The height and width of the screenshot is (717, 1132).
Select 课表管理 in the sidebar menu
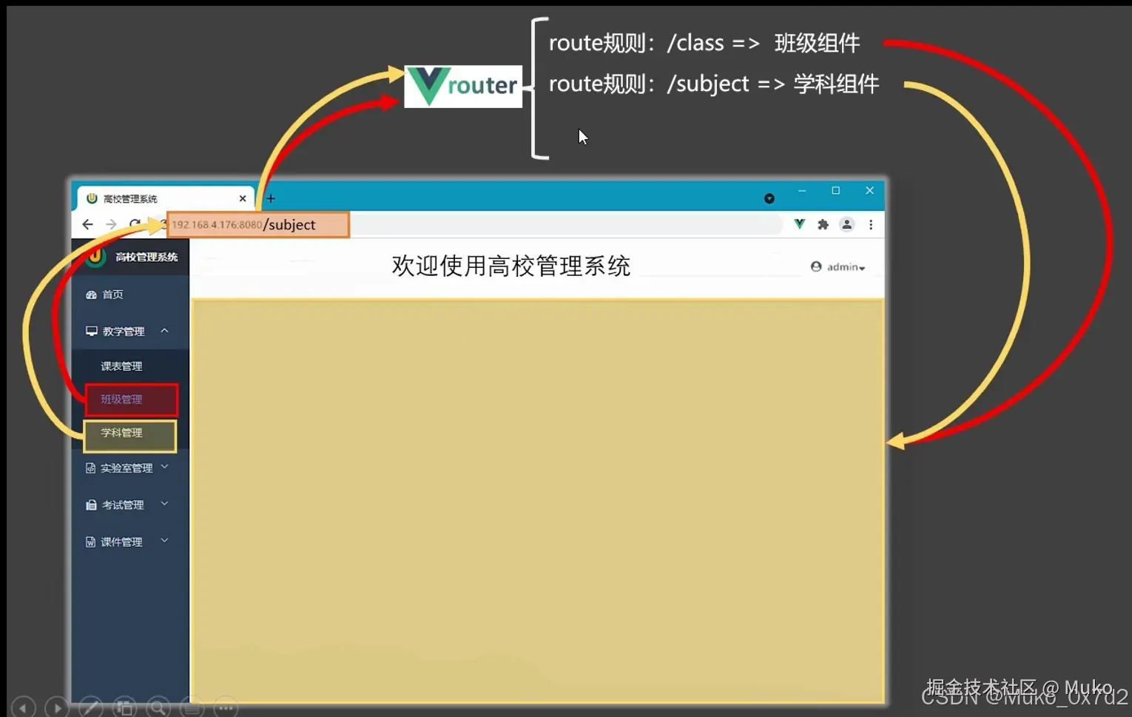tap(121, 365)
